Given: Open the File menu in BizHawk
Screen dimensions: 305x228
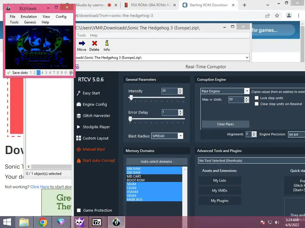Looking at the screenshot, I should [x=13, y=17].
